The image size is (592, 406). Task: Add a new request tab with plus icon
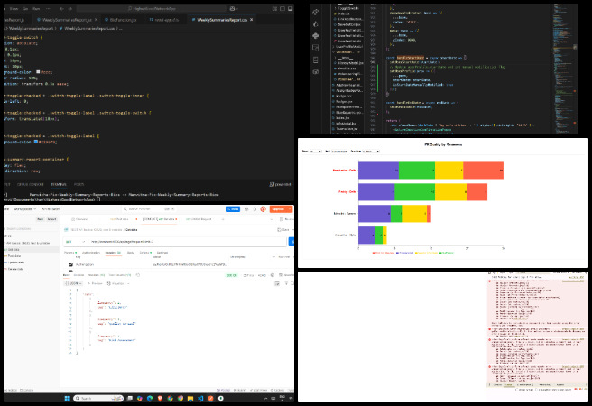coord(223,219)
